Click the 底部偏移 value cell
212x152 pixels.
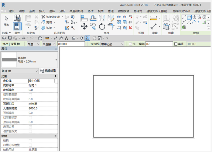(41, 90)
